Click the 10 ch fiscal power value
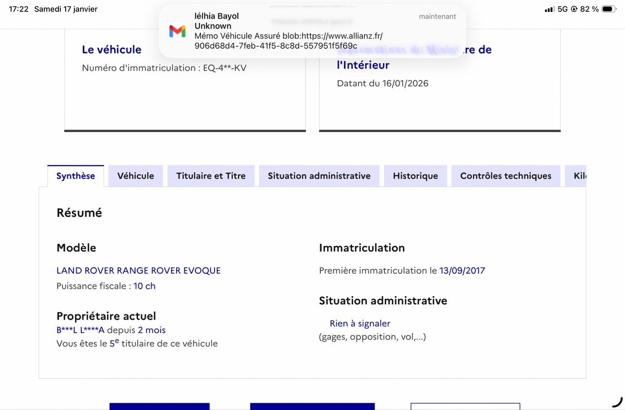This screenshot has height=410, width=625. click(144, 286)
